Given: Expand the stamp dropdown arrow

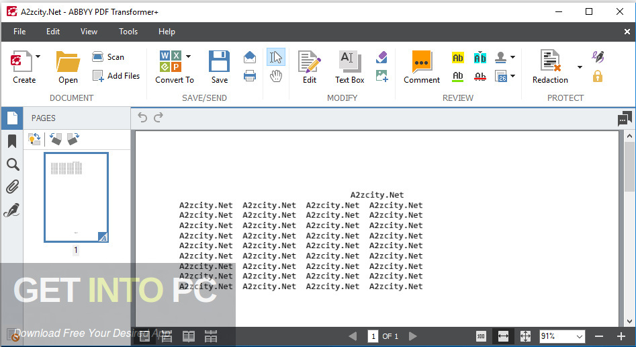Looking at the screenshot, I should (x=512, y=57).
